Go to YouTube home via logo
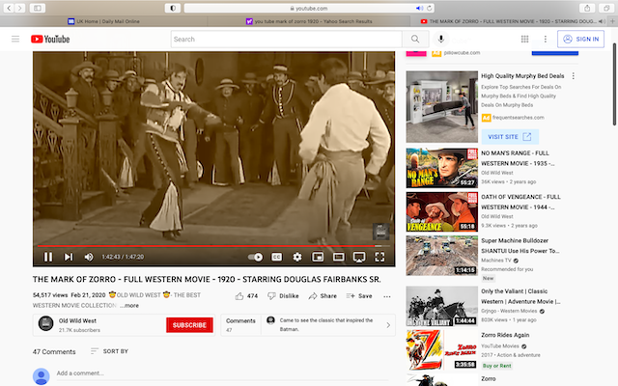Screen dimensions: 618x386 [50, 39]
